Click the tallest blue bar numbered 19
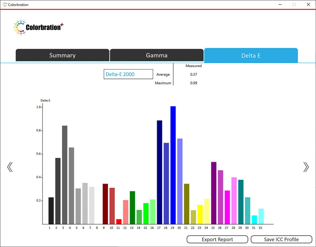 tap(173, 165)
